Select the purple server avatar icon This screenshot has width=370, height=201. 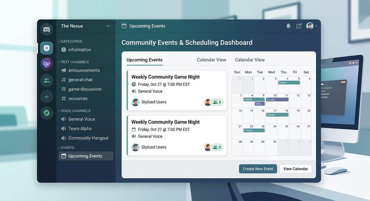tap(47, 64)
